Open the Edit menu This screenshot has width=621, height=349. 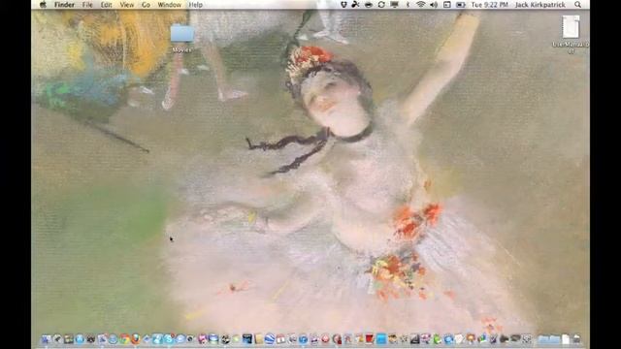[106, 5]
